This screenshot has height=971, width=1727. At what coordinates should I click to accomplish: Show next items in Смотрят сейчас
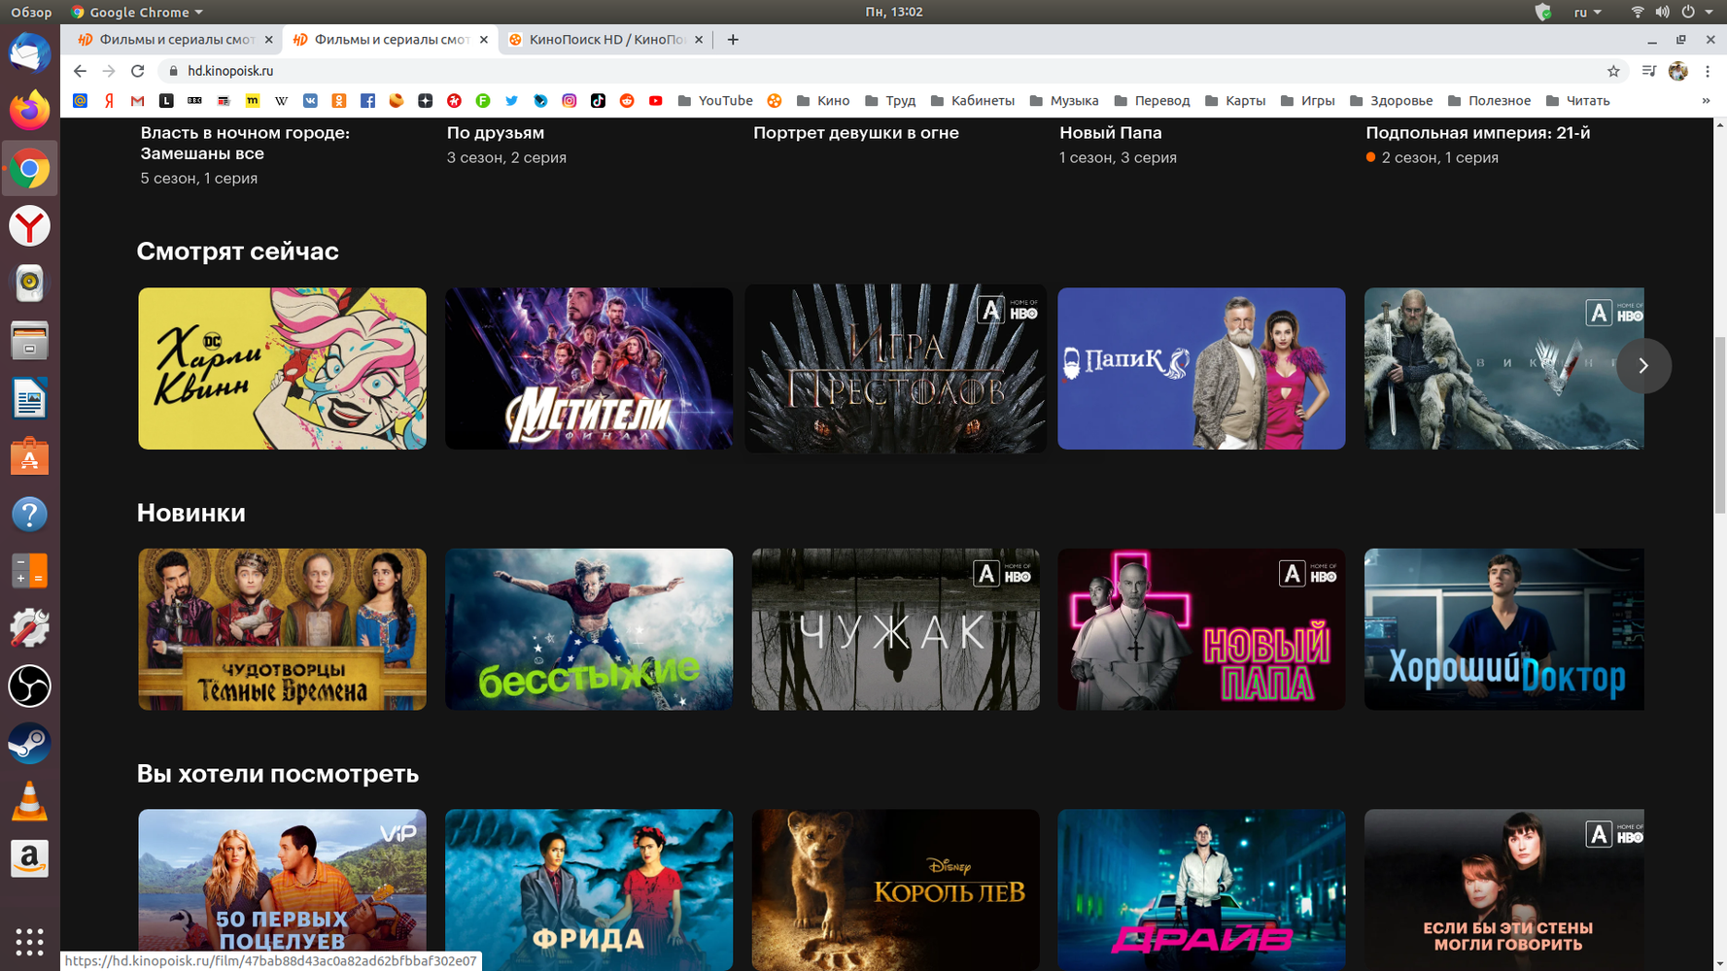pyautogui.click(x=1643, y=366)
